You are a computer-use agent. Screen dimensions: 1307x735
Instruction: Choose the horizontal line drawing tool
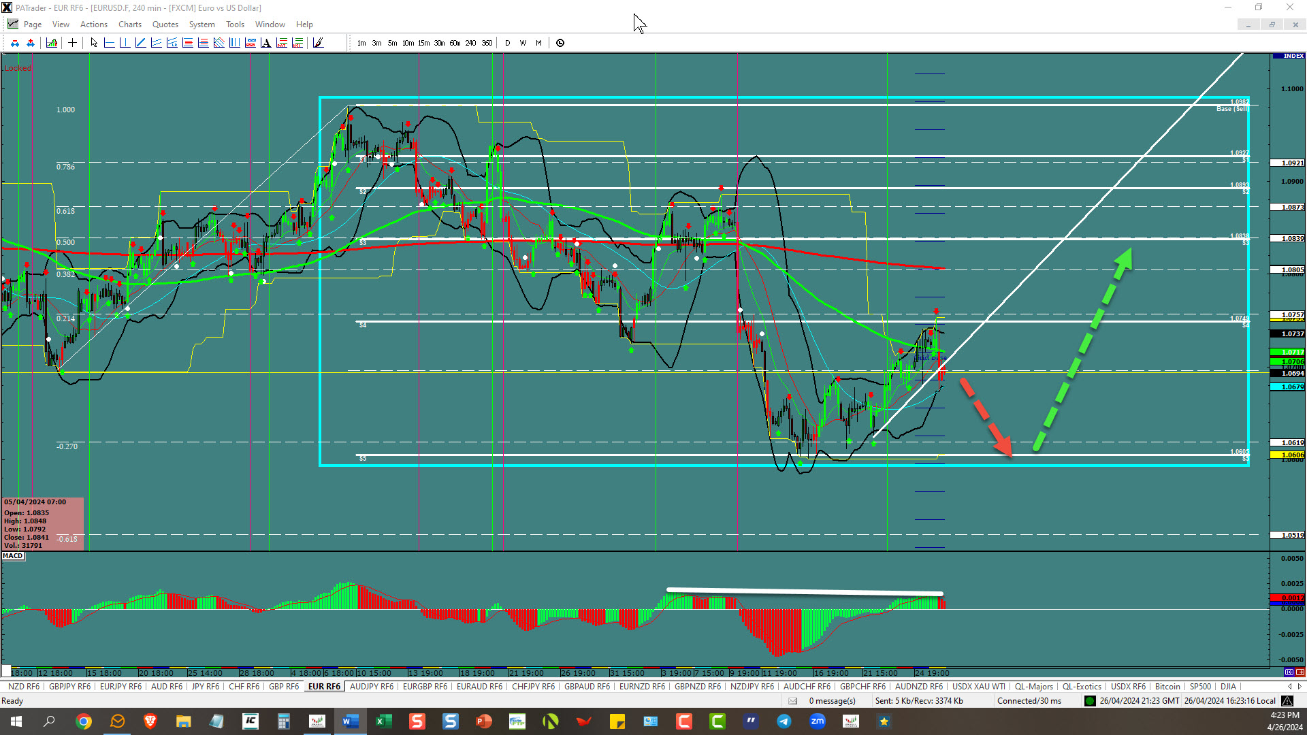coord(109,43)
